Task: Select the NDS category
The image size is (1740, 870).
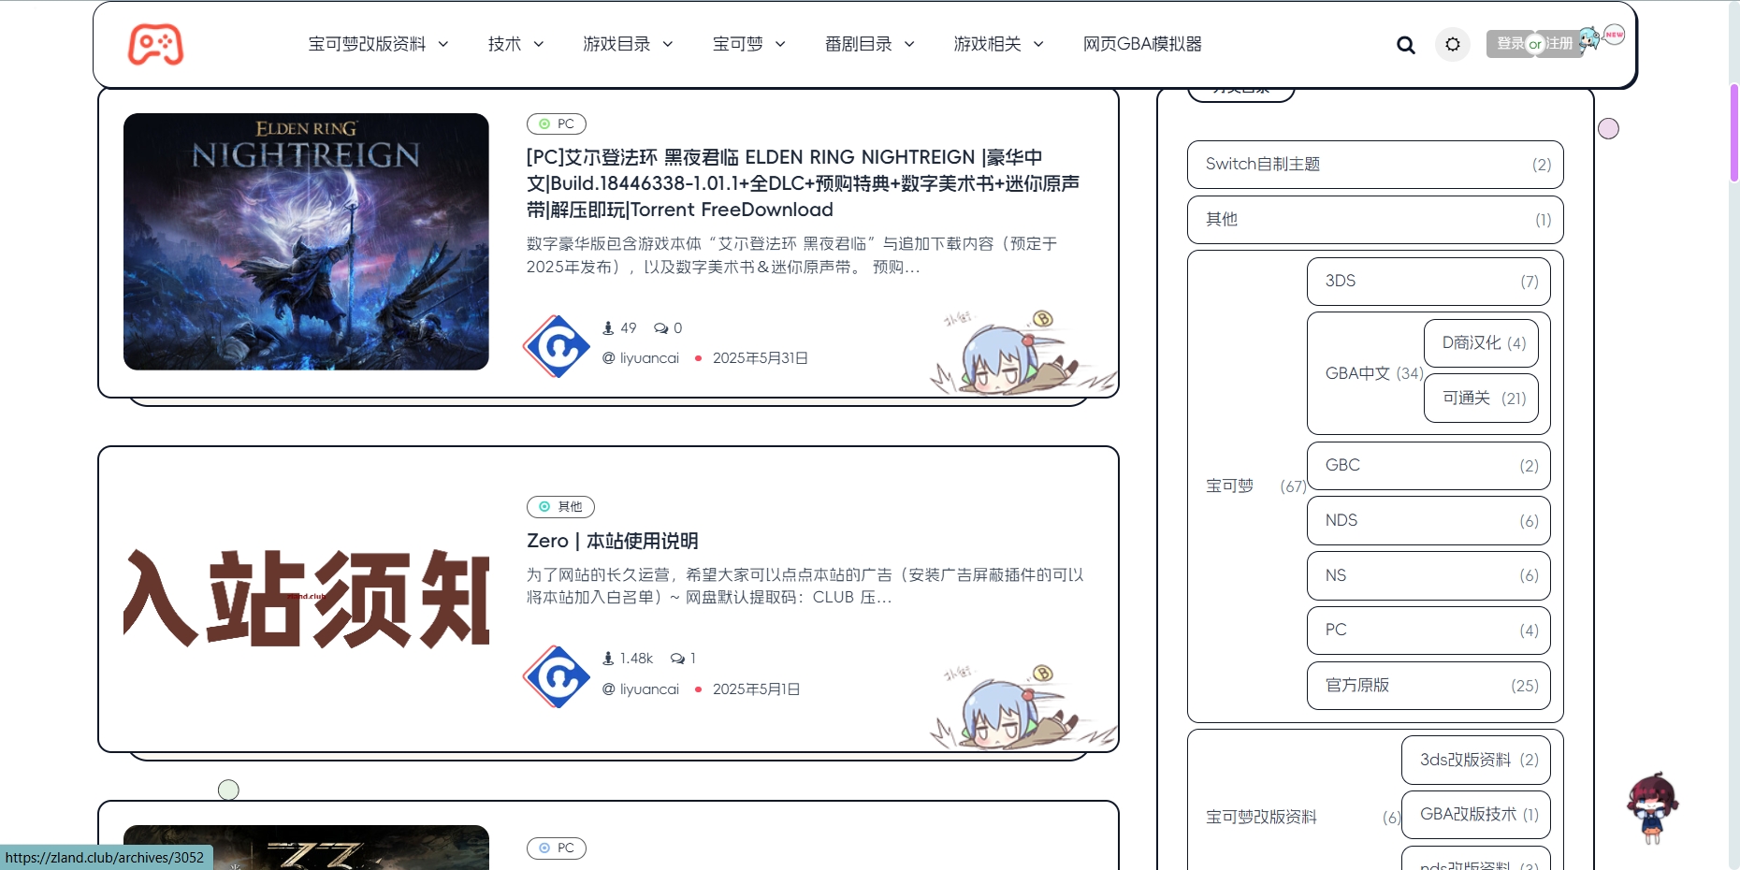Action: click(1428, 521)
